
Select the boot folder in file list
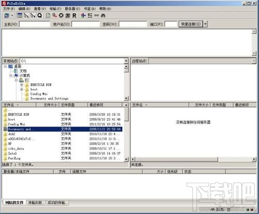[x=63, y=119]
